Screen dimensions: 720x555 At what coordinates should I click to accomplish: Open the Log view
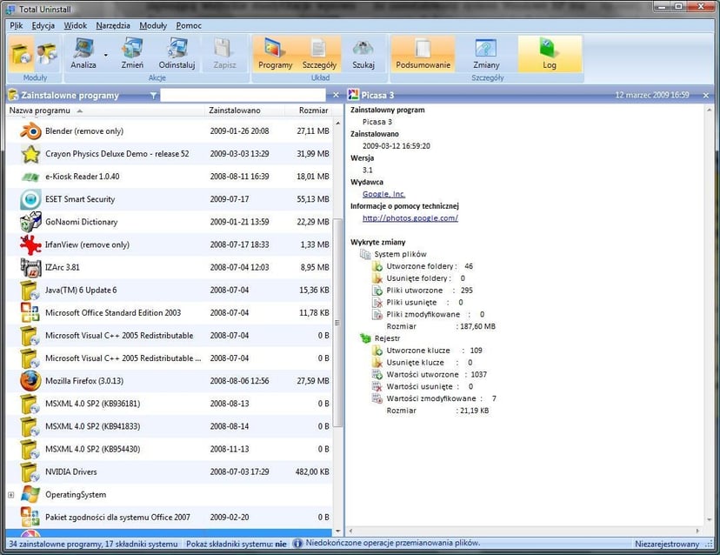click(x=548, y=52)
